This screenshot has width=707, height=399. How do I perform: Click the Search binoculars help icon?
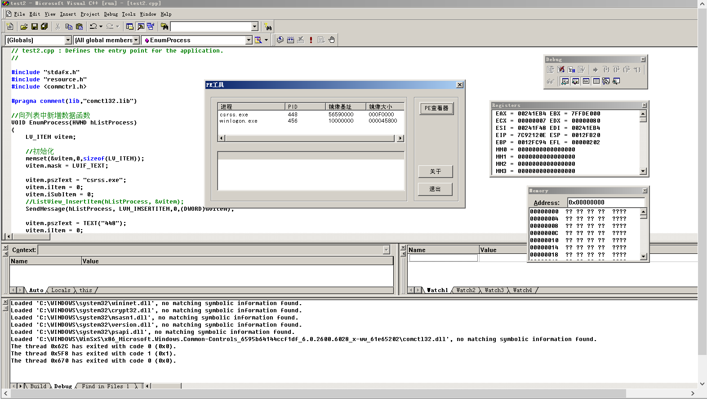coord(268,27)
